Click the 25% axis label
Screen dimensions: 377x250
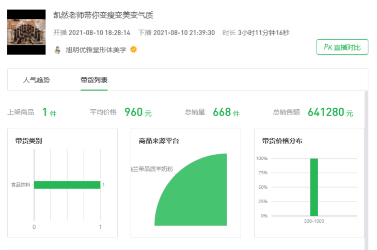click(263, 202)
